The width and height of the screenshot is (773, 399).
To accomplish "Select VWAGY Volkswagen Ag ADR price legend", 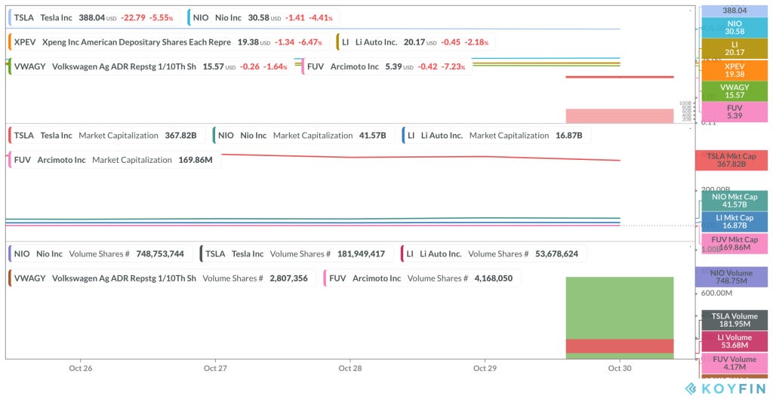I will [151, 66].
